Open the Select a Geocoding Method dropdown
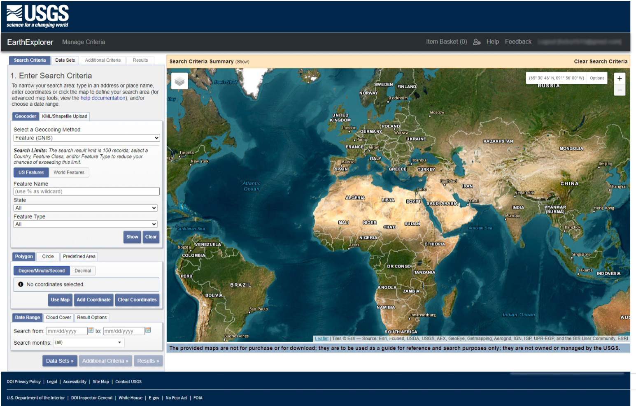Viewport: 636px width, 406px height. click(86, 137)
